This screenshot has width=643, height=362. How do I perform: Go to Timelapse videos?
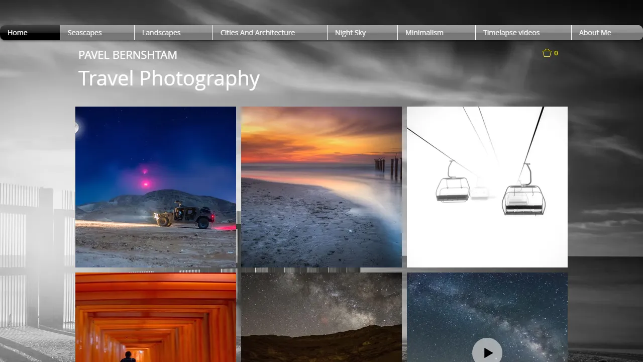tap(511, 33)
